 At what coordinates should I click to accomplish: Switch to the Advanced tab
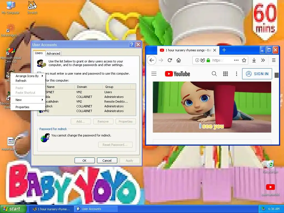coord(53,54)
